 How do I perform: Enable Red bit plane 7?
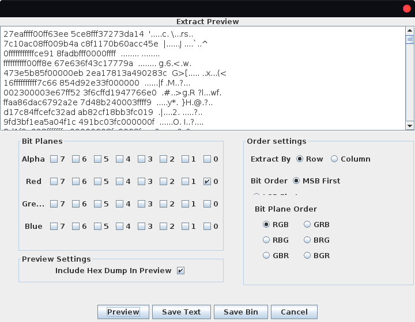[54, 181]
